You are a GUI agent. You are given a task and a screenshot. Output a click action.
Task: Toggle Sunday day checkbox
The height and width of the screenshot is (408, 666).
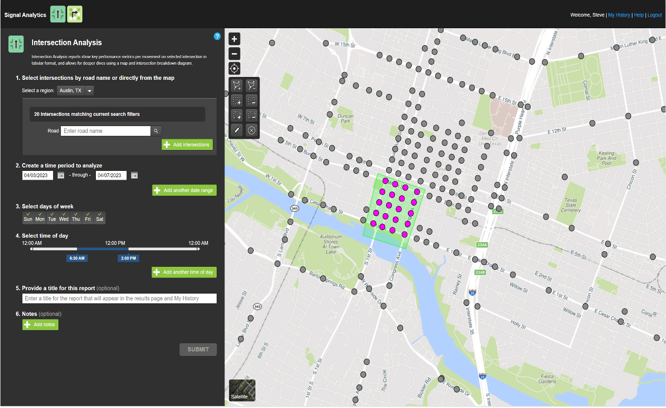pyautogui.click(x=28, y=217)
